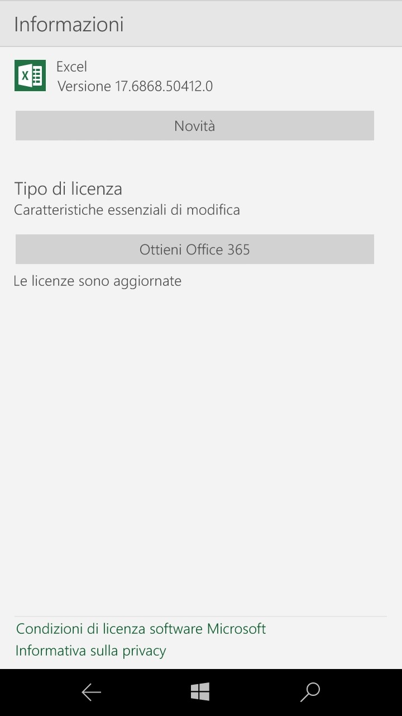
Task: Select the Tipo di licenza heading
Action: click(68, 189)
